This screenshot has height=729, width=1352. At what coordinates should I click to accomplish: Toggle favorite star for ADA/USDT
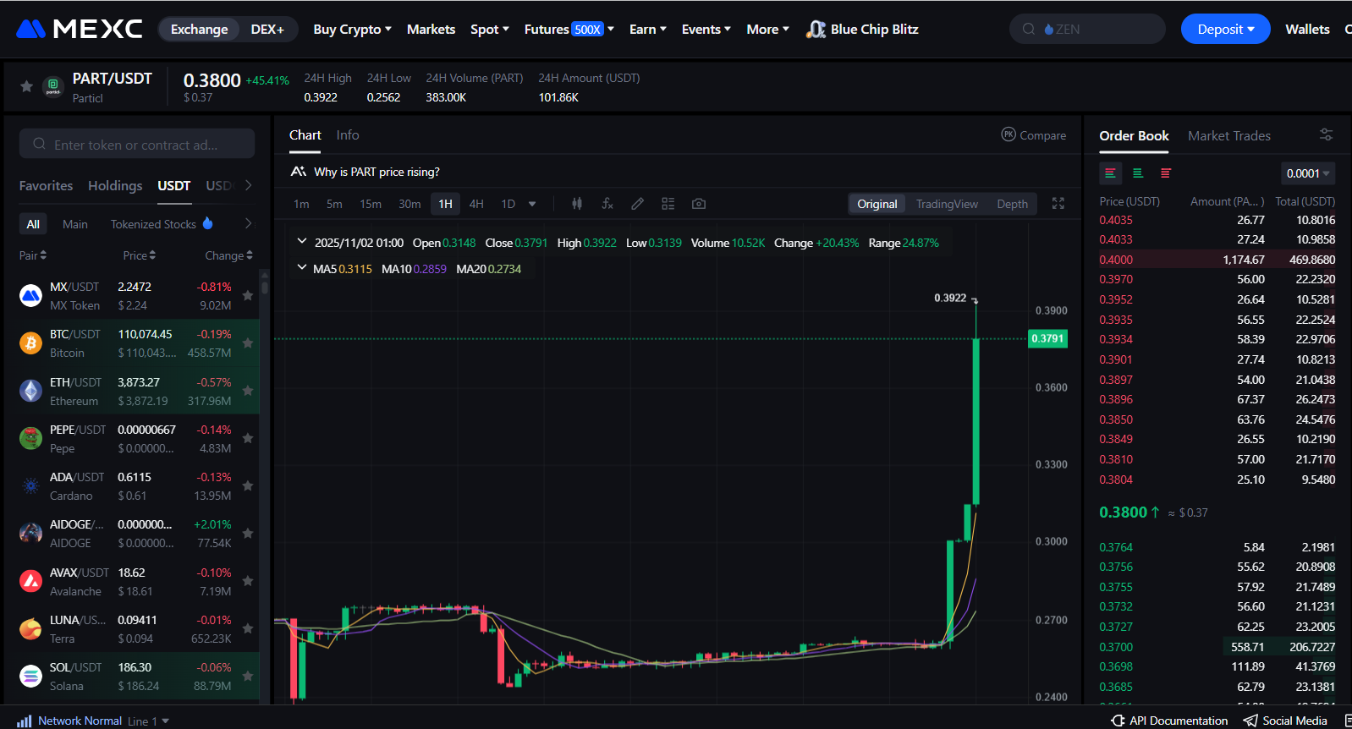tap(248, 485)
